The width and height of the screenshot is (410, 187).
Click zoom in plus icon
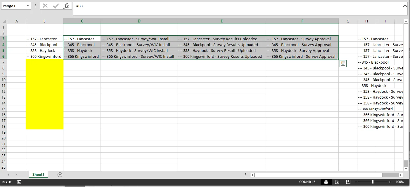tap(390, 182)
